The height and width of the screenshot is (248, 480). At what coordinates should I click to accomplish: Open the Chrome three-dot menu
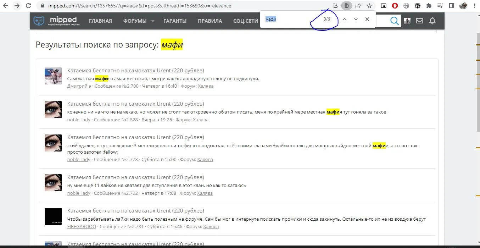474,6
